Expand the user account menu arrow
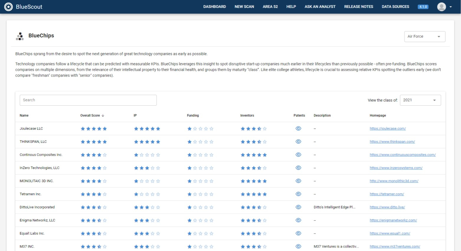The image size is (461, 251). point(451,7)
